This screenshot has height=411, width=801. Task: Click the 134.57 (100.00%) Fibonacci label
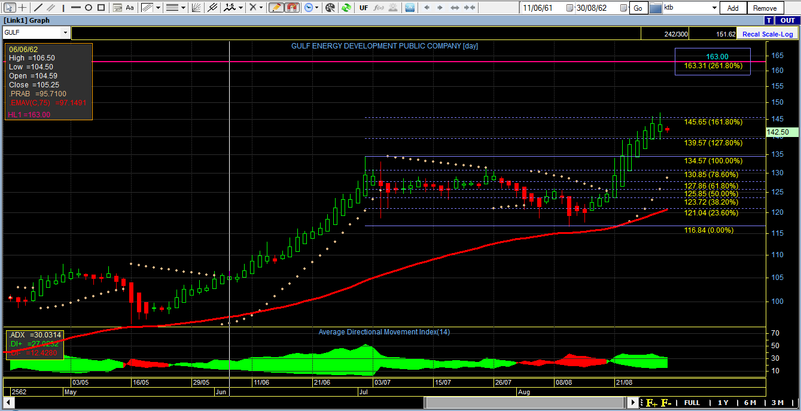click(x=713, y=161)
